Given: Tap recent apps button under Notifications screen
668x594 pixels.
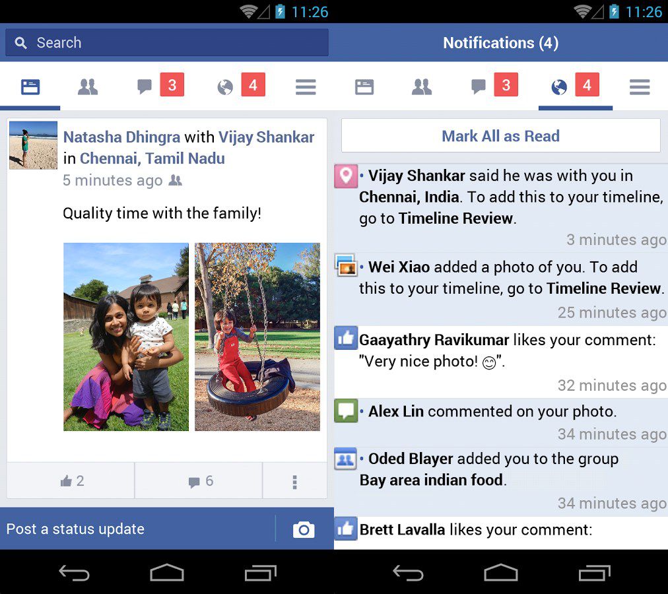Looking at the screenshot, I should pos(595,573).
